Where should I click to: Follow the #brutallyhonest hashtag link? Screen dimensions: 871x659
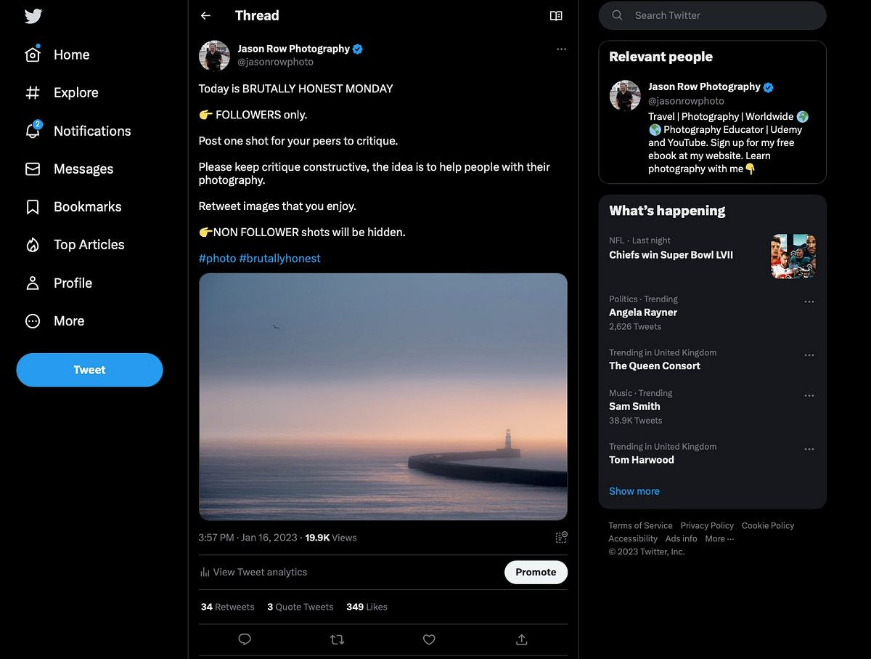(x=279, y=259)
